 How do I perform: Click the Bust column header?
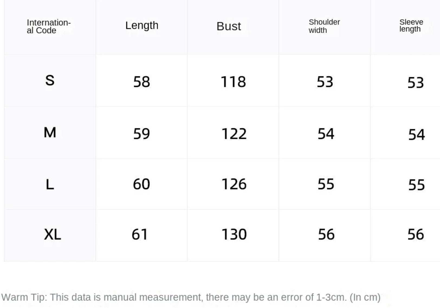(228, 26)
